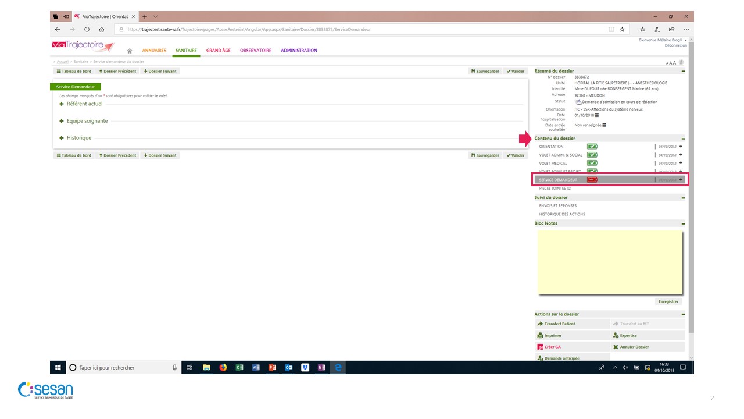Switch to the Annuaires tab
Screen dimensions: 744x419
tap(154, 51)
